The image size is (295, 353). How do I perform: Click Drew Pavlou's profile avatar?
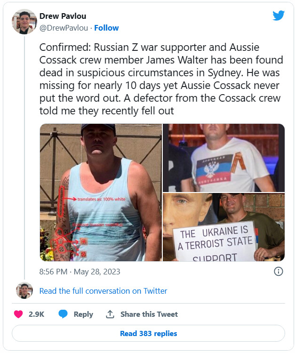(x=24, y=22)
